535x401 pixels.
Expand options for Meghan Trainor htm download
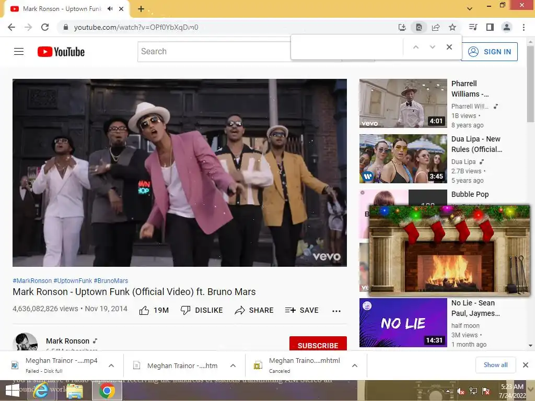point(233,365)
